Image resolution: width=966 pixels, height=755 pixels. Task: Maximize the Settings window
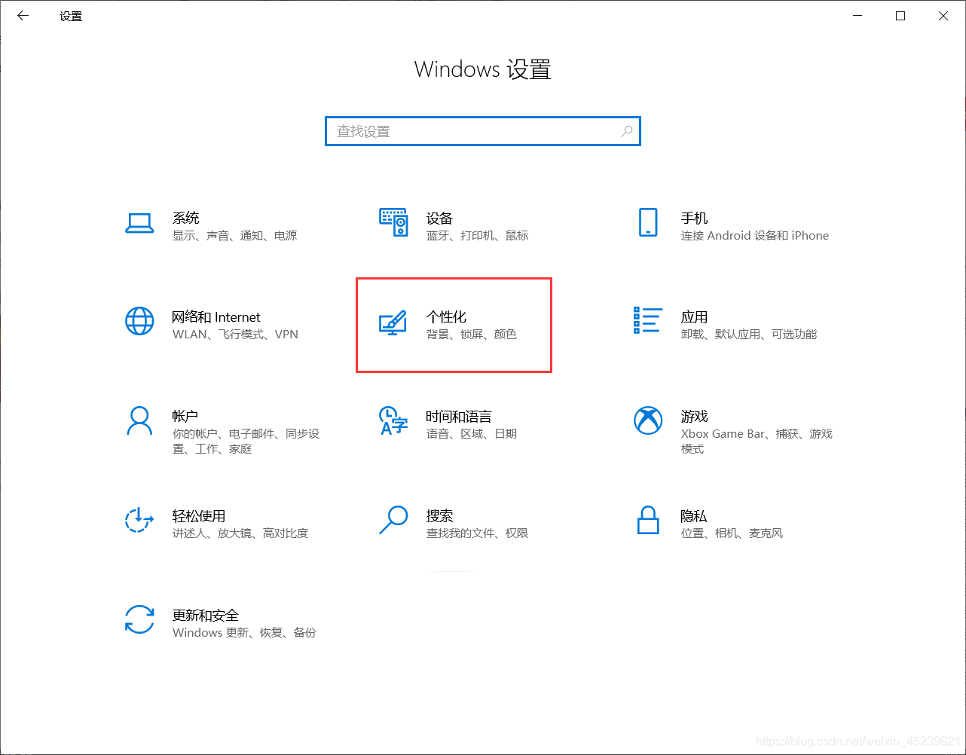click(x=900, y=15)
